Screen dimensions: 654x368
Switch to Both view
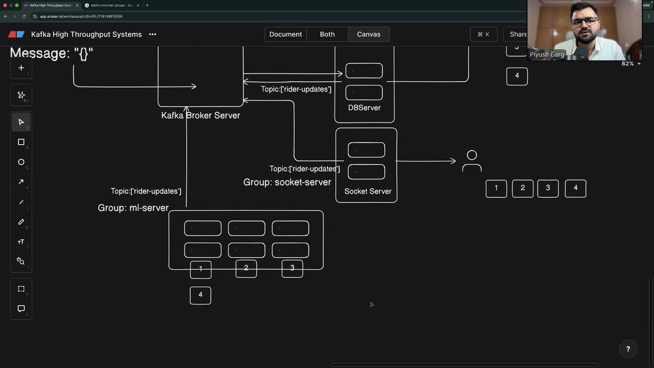tap(328, 34)
